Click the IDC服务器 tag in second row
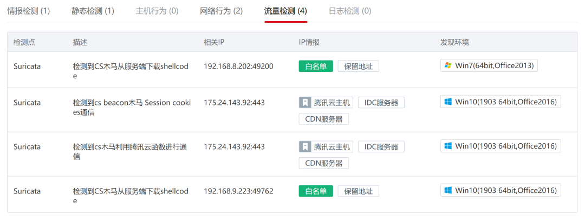 click(x=381, y=103)
